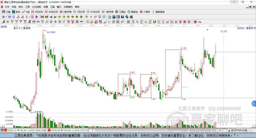
Task: Click the 12-28 date marker
Action: pyautogui.click(x=223, y=31)
